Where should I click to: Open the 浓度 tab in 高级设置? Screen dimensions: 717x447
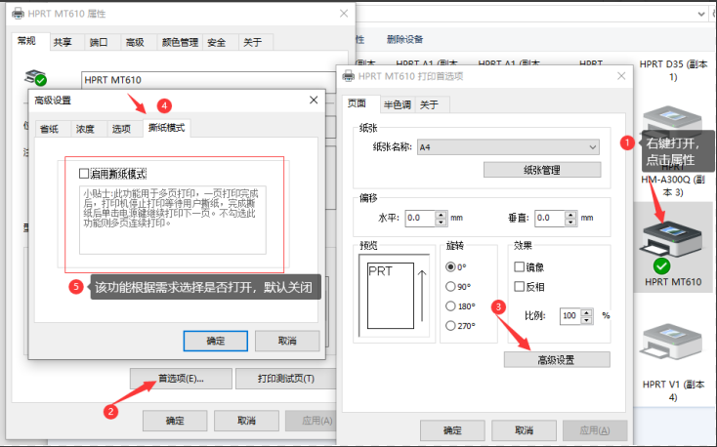point(85,129)
